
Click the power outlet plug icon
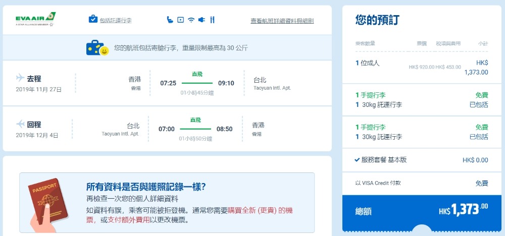click(x=201, y=20)
